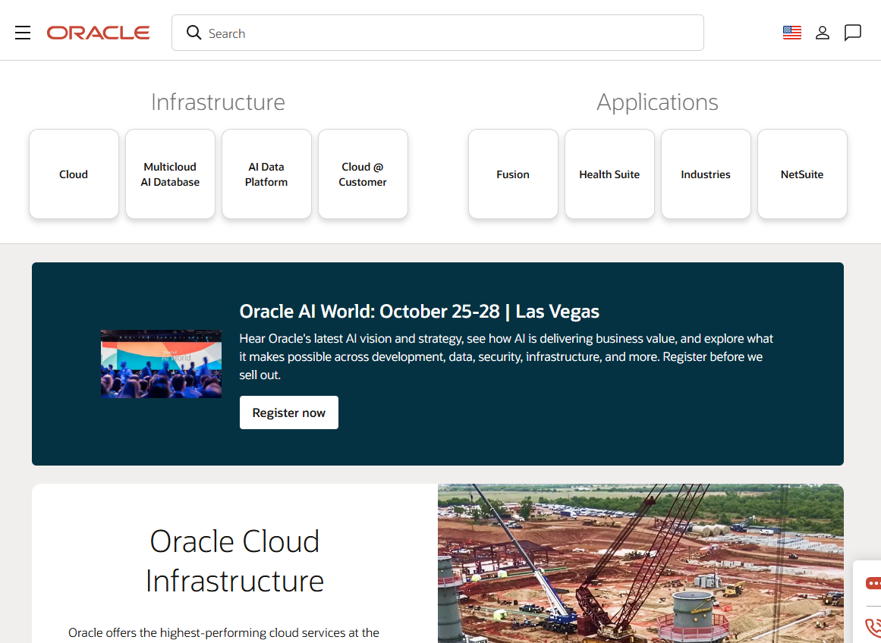Open the NetSuite card
Screen dimensions: 881x643
[x=802, y=174]
